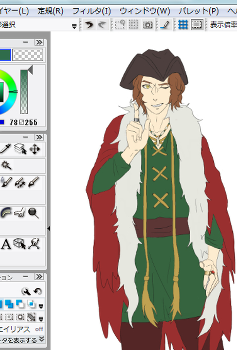Select the Magic Wand tool
The image size is (237, 350).
(x=6, y=165)
